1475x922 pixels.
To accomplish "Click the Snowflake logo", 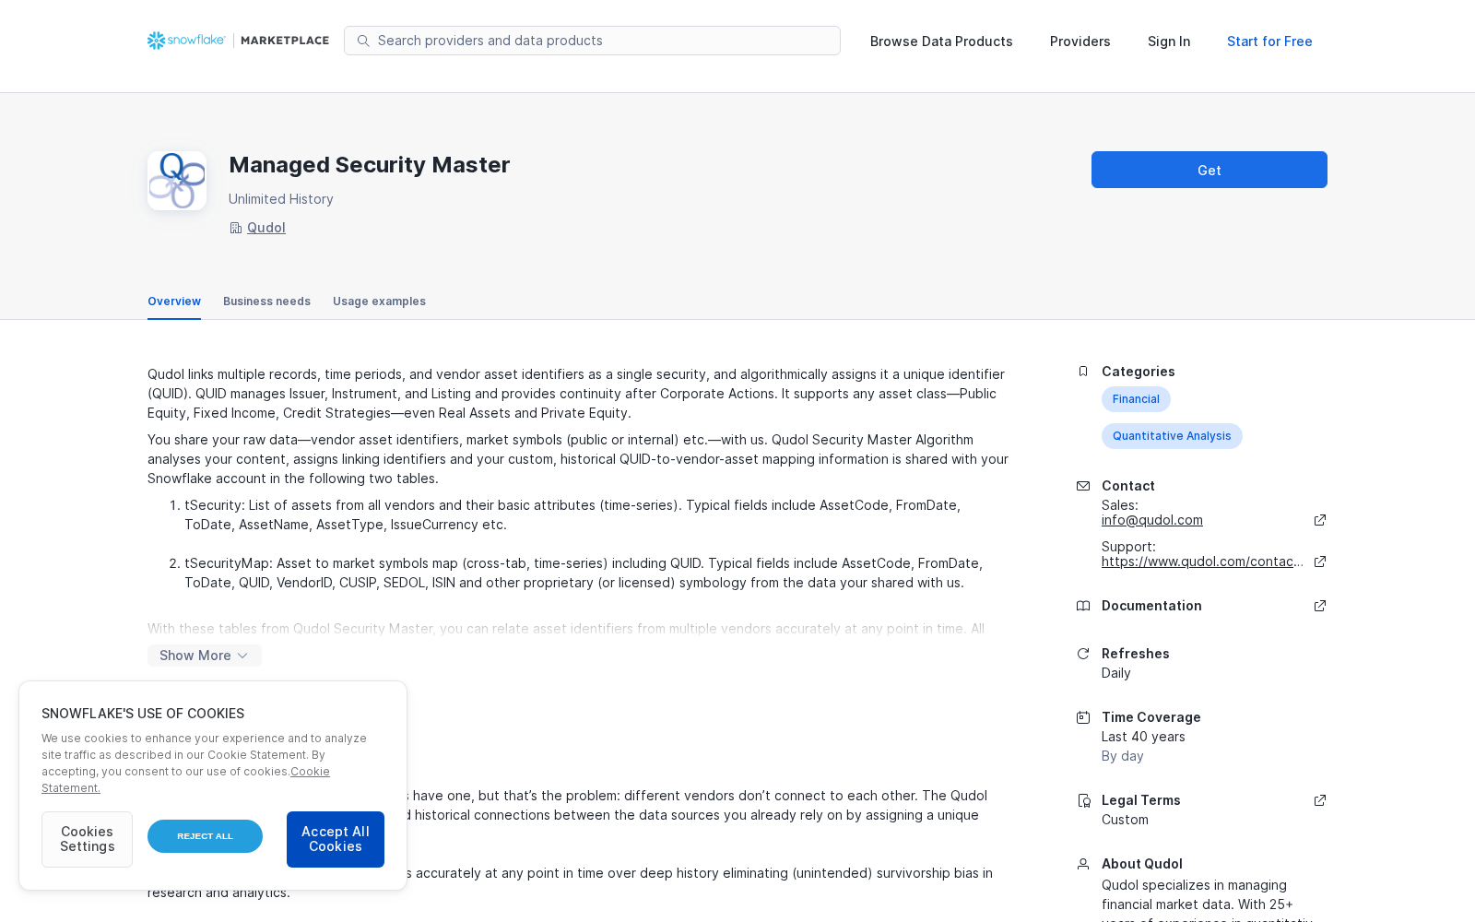I will pos(186,41).
